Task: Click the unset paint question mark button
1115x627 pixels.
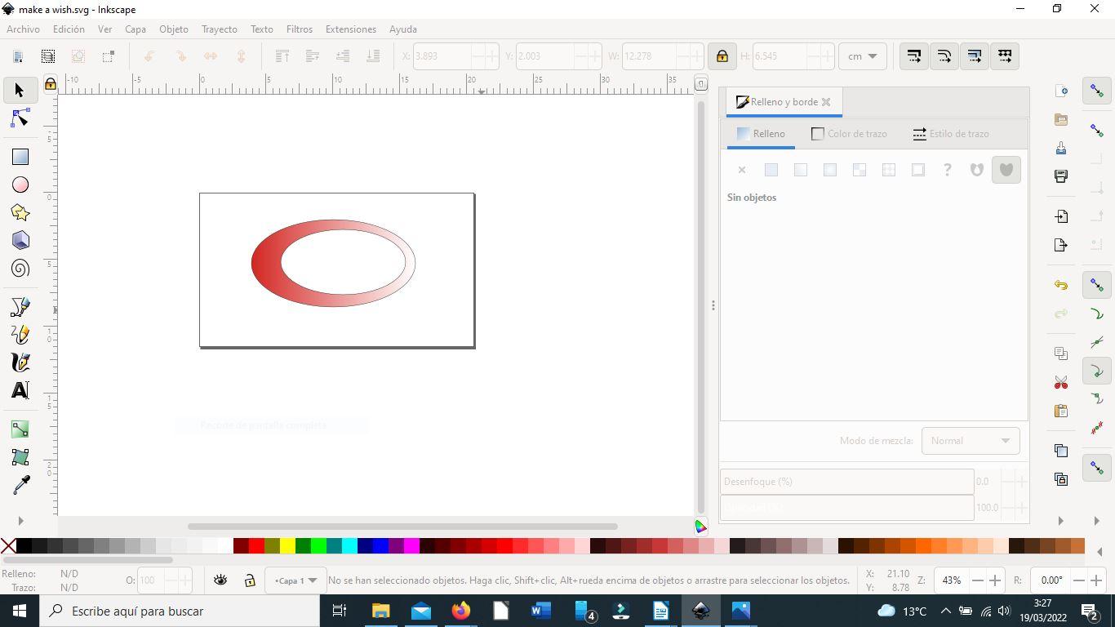Action: pyautogui.click(x=948, y=170)
